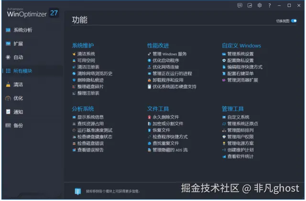Open 管理隐藏的 ADS 流 text entry
This screenshot has height=201, width=306.
pos(170,150)
